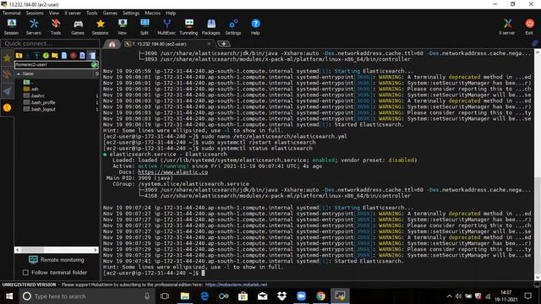Select the .ssh folder
The height and width of the screenshot is (304, 541).
click(x=31, y=89)
